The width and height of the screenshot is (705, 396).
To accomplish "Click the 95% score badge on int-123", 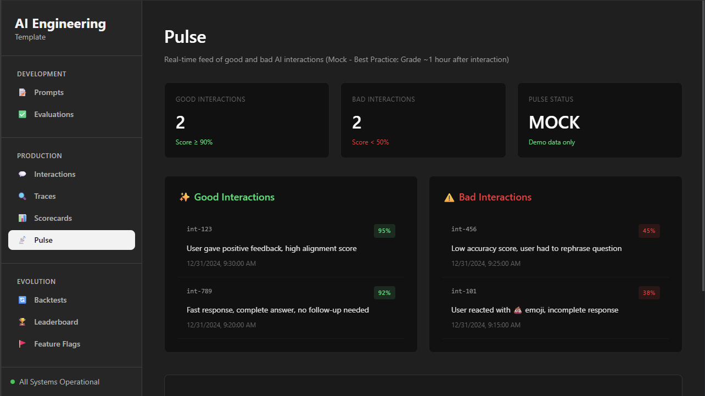I will click(x=384, y=231).
